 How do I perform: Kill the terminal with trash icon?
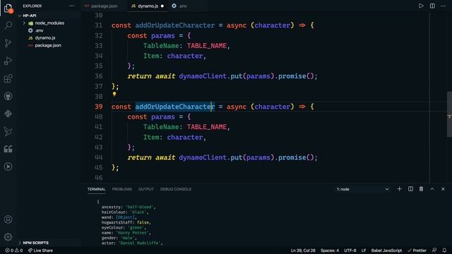(x=421, y=189)
